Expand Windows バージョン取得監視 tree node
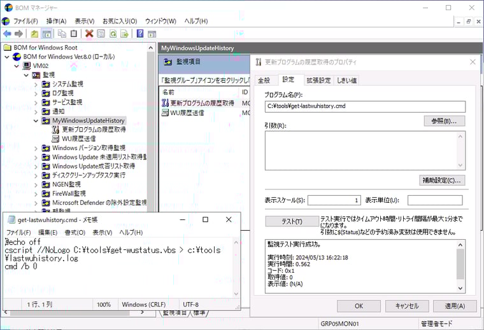Screen dimensions: 484x330 (36, 149)
